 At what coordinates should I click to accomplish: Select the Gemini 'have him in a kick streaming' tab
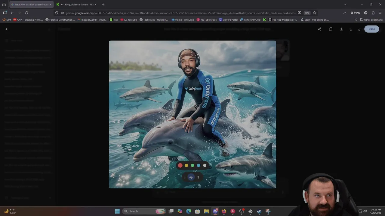tap(31, 4)
